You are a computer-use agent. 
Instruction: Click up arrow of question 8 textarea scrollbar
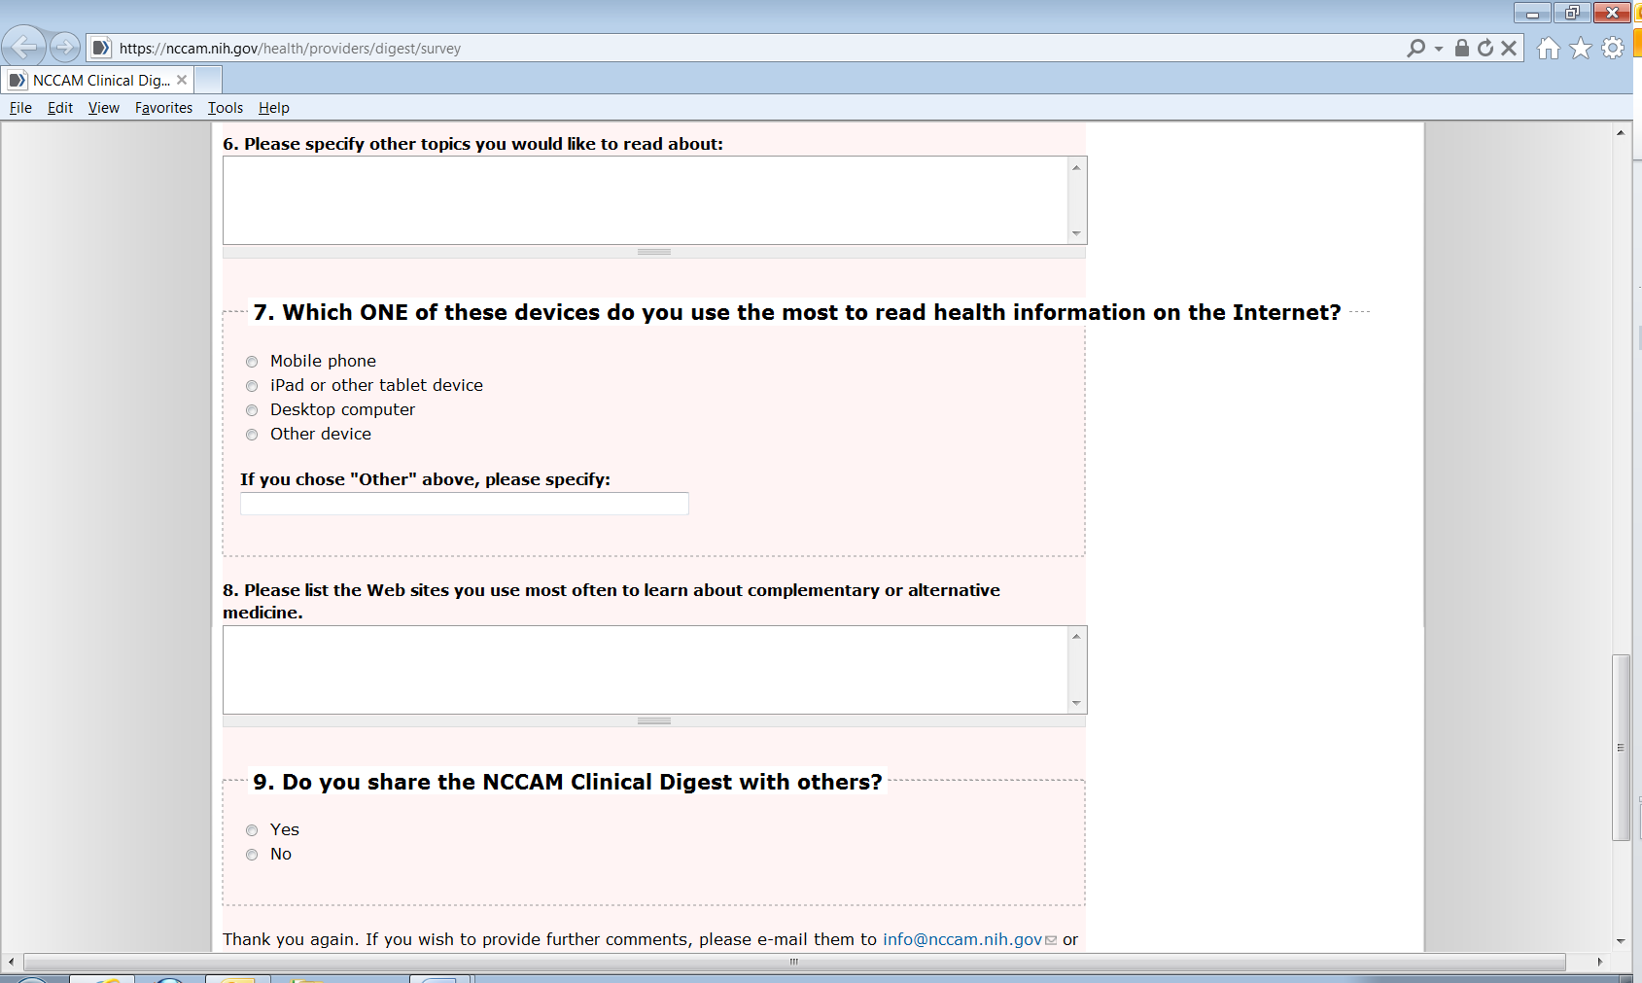pos(1076,636)
